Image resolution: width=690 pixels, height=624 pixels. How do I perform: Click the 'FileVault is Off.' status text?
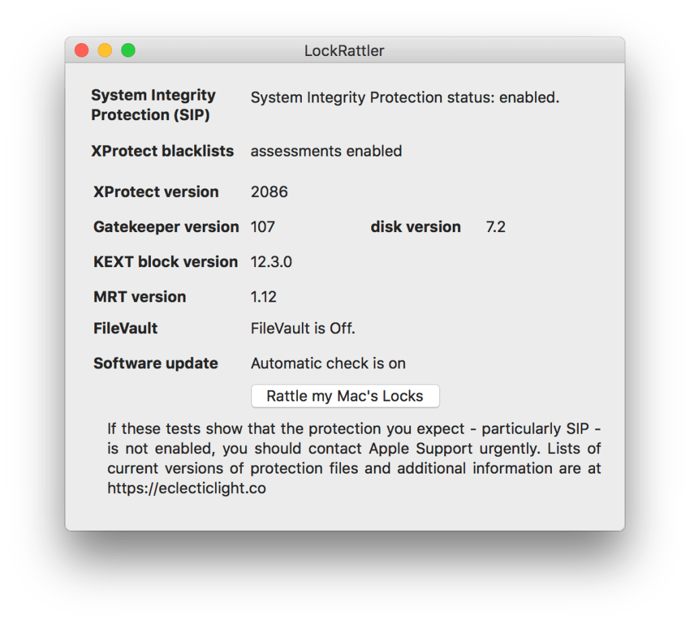point(303,329)
